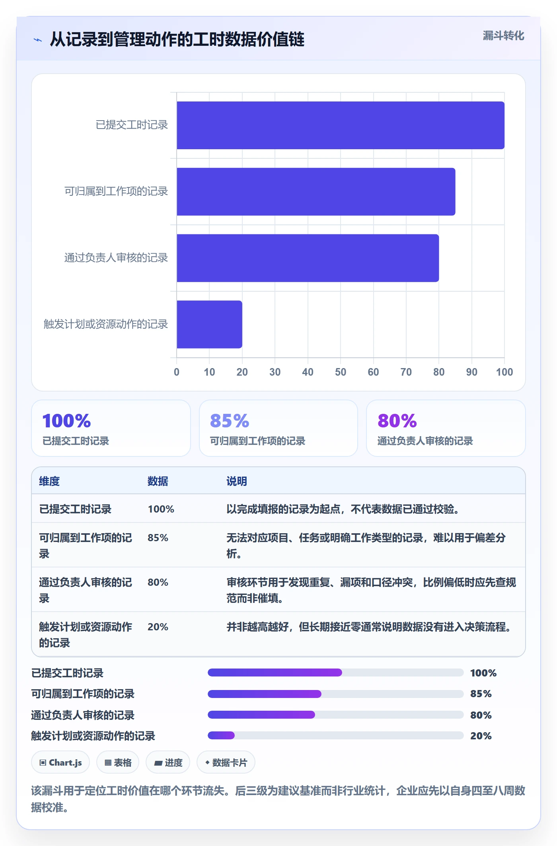Screen dimensions: 557x846
Task: Click the footer note starting 该漏斗用于定位
Action: pyautogui.click(x=278, y=799)
